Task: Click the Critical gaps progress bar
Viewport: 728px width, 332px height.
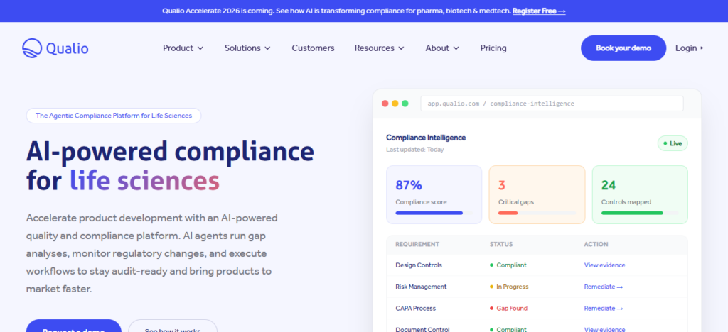Action: click(537, 213)
